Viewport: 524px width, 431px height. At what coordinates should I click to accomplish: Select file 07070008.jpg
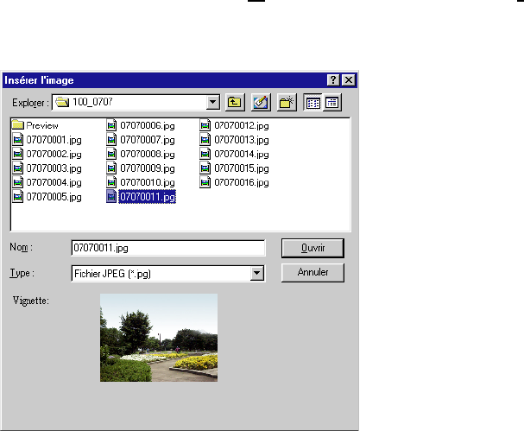click(x=141, y=154)
